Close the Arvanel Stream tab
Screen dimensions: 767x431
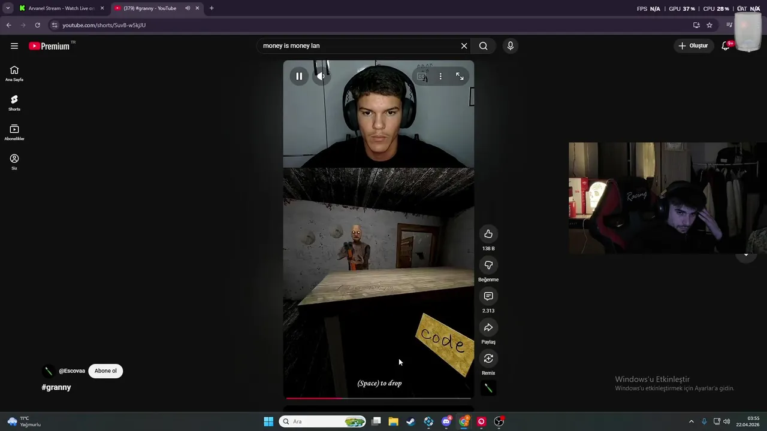(102, 8)
